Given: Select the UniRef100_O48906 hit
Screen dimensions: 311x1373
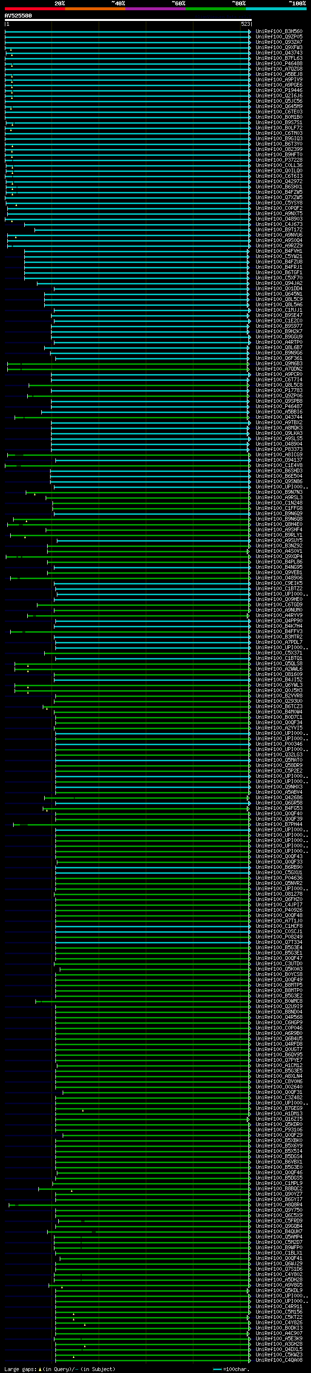Looking at the screenshot, I should point(278,578).
